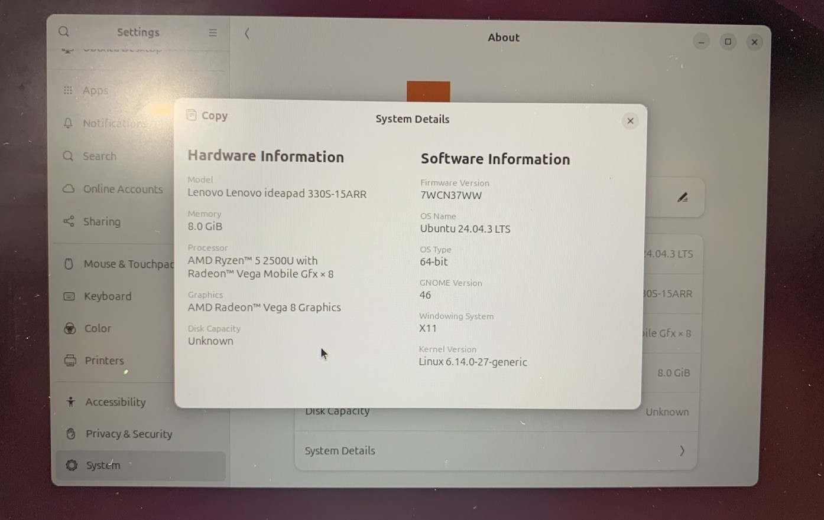Viewport: 824px width, 520px height.
Task: Click the Memory value '8.0 GiB' in dialog
Action: (x=205, y=226)
